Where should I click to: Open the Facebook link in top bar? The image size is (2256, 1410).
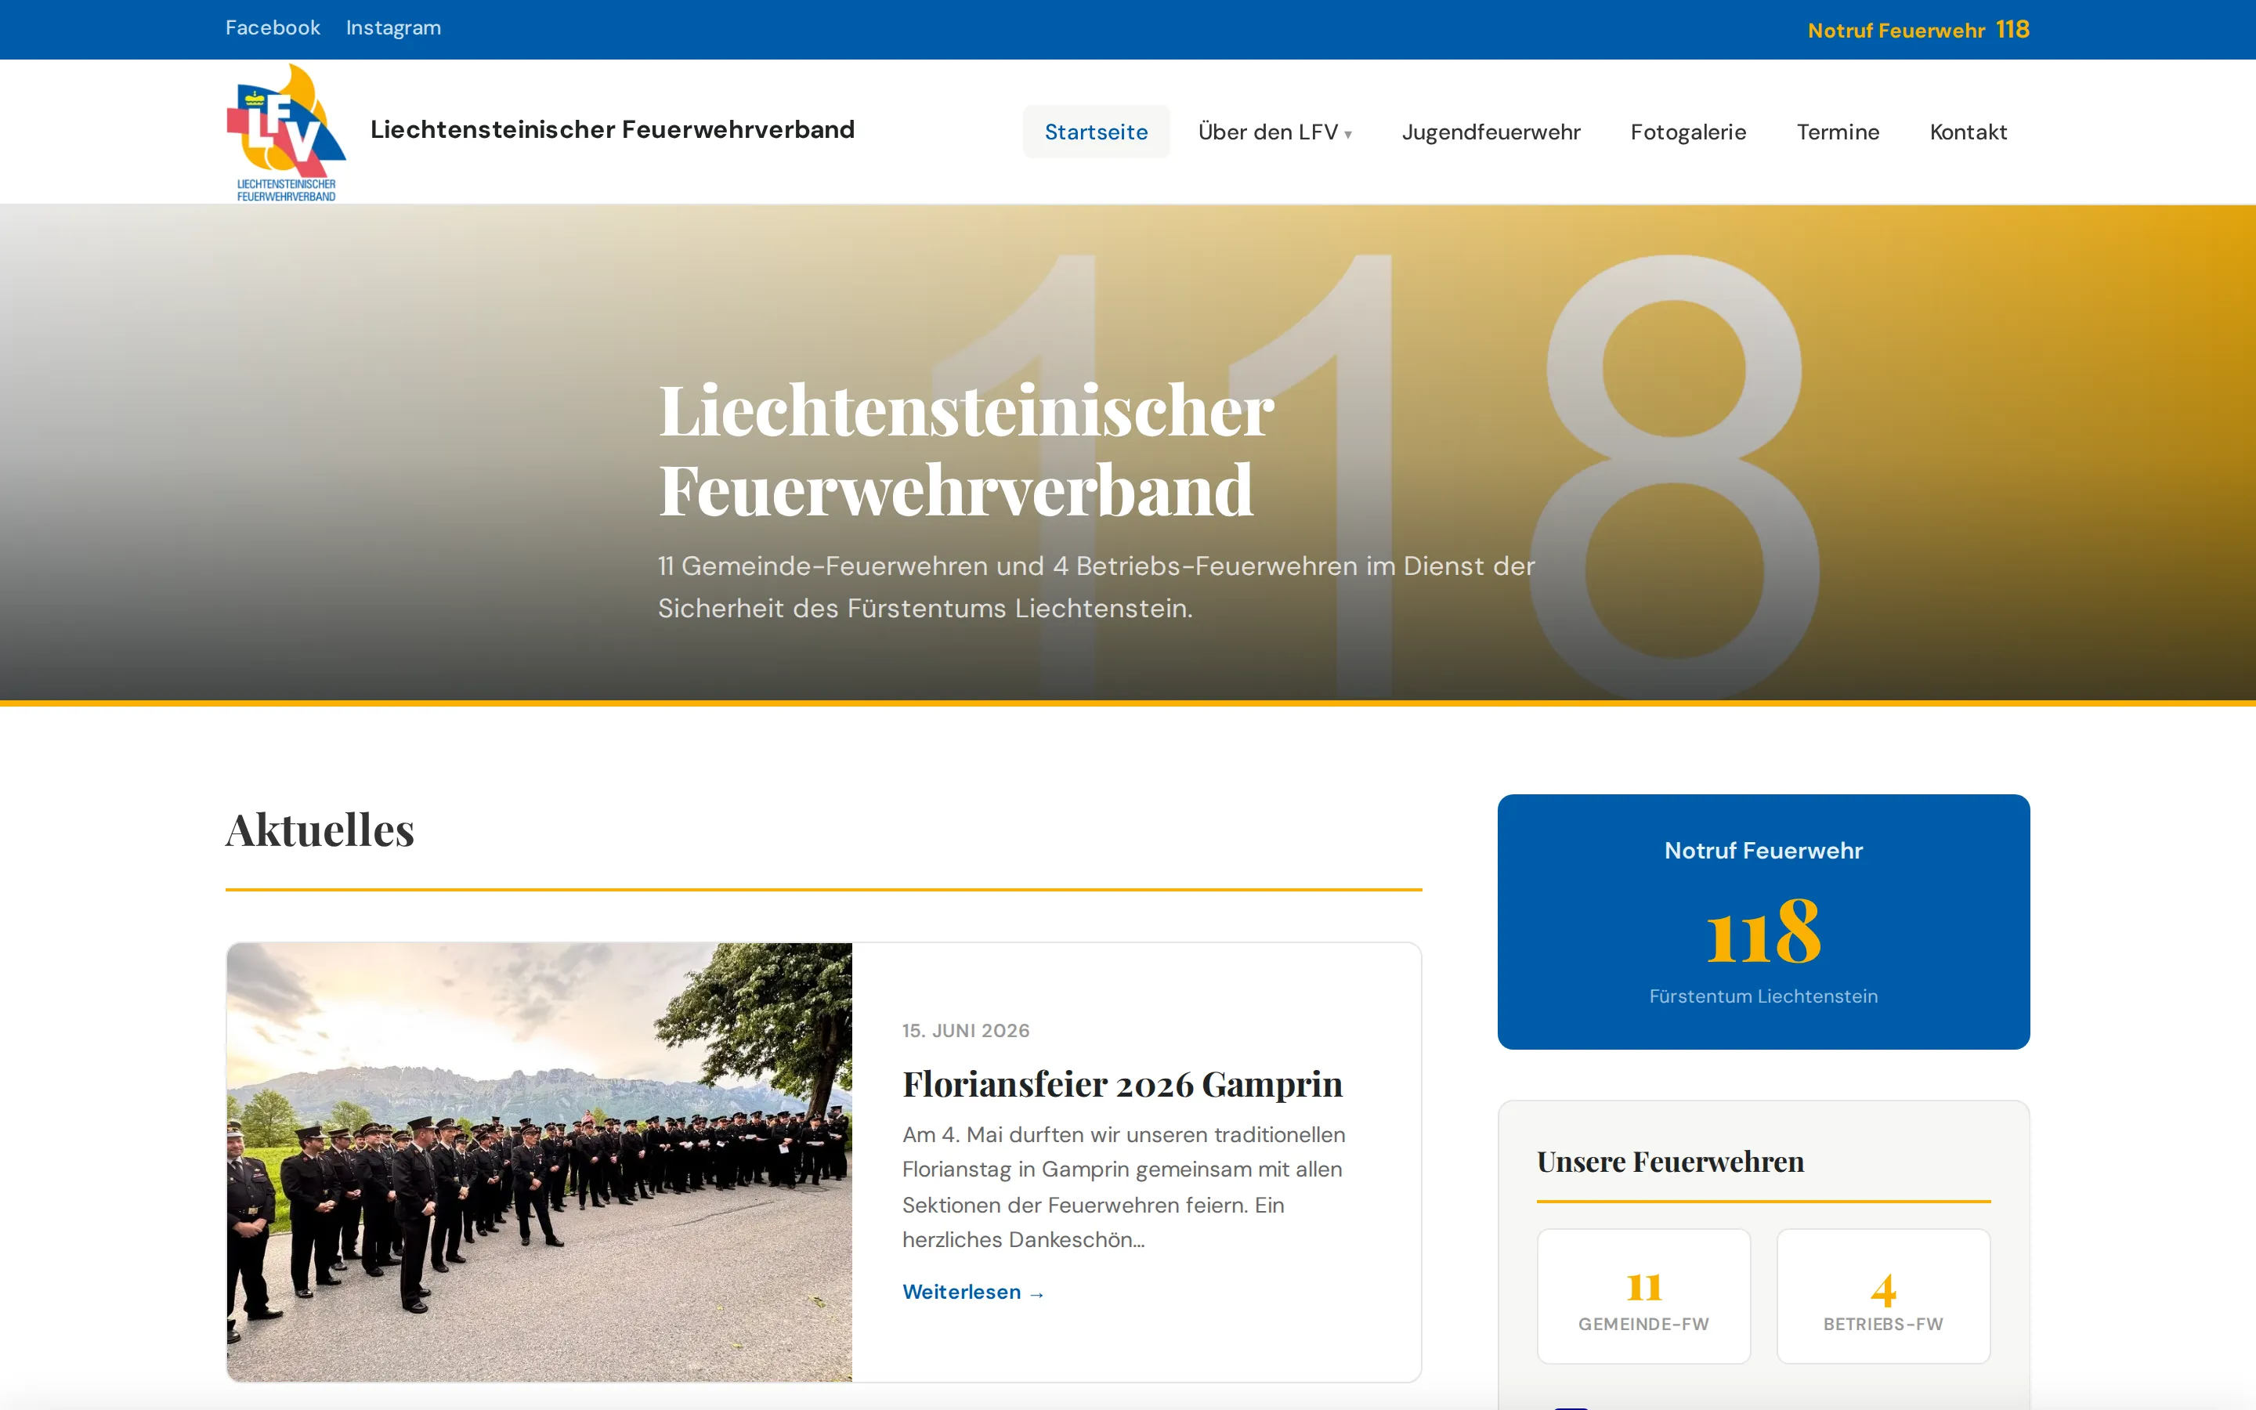(x=273, y=28)
